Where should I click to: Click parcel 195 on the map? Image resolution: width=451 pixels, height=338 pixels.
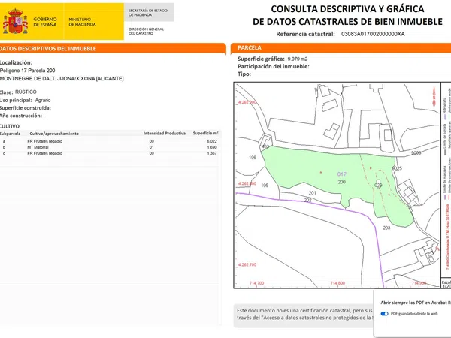pos(265,186)
